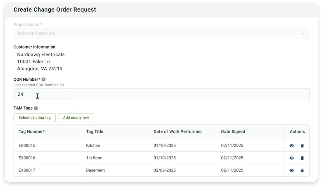Select the Schrute Farm job project field
This screenshot has height=188, width=322.
[x=158, y=34]
